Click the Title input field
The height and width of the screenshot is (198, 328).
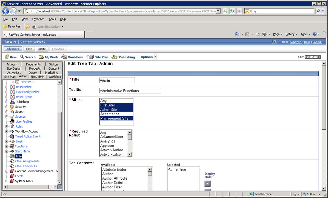click(117, 81)
